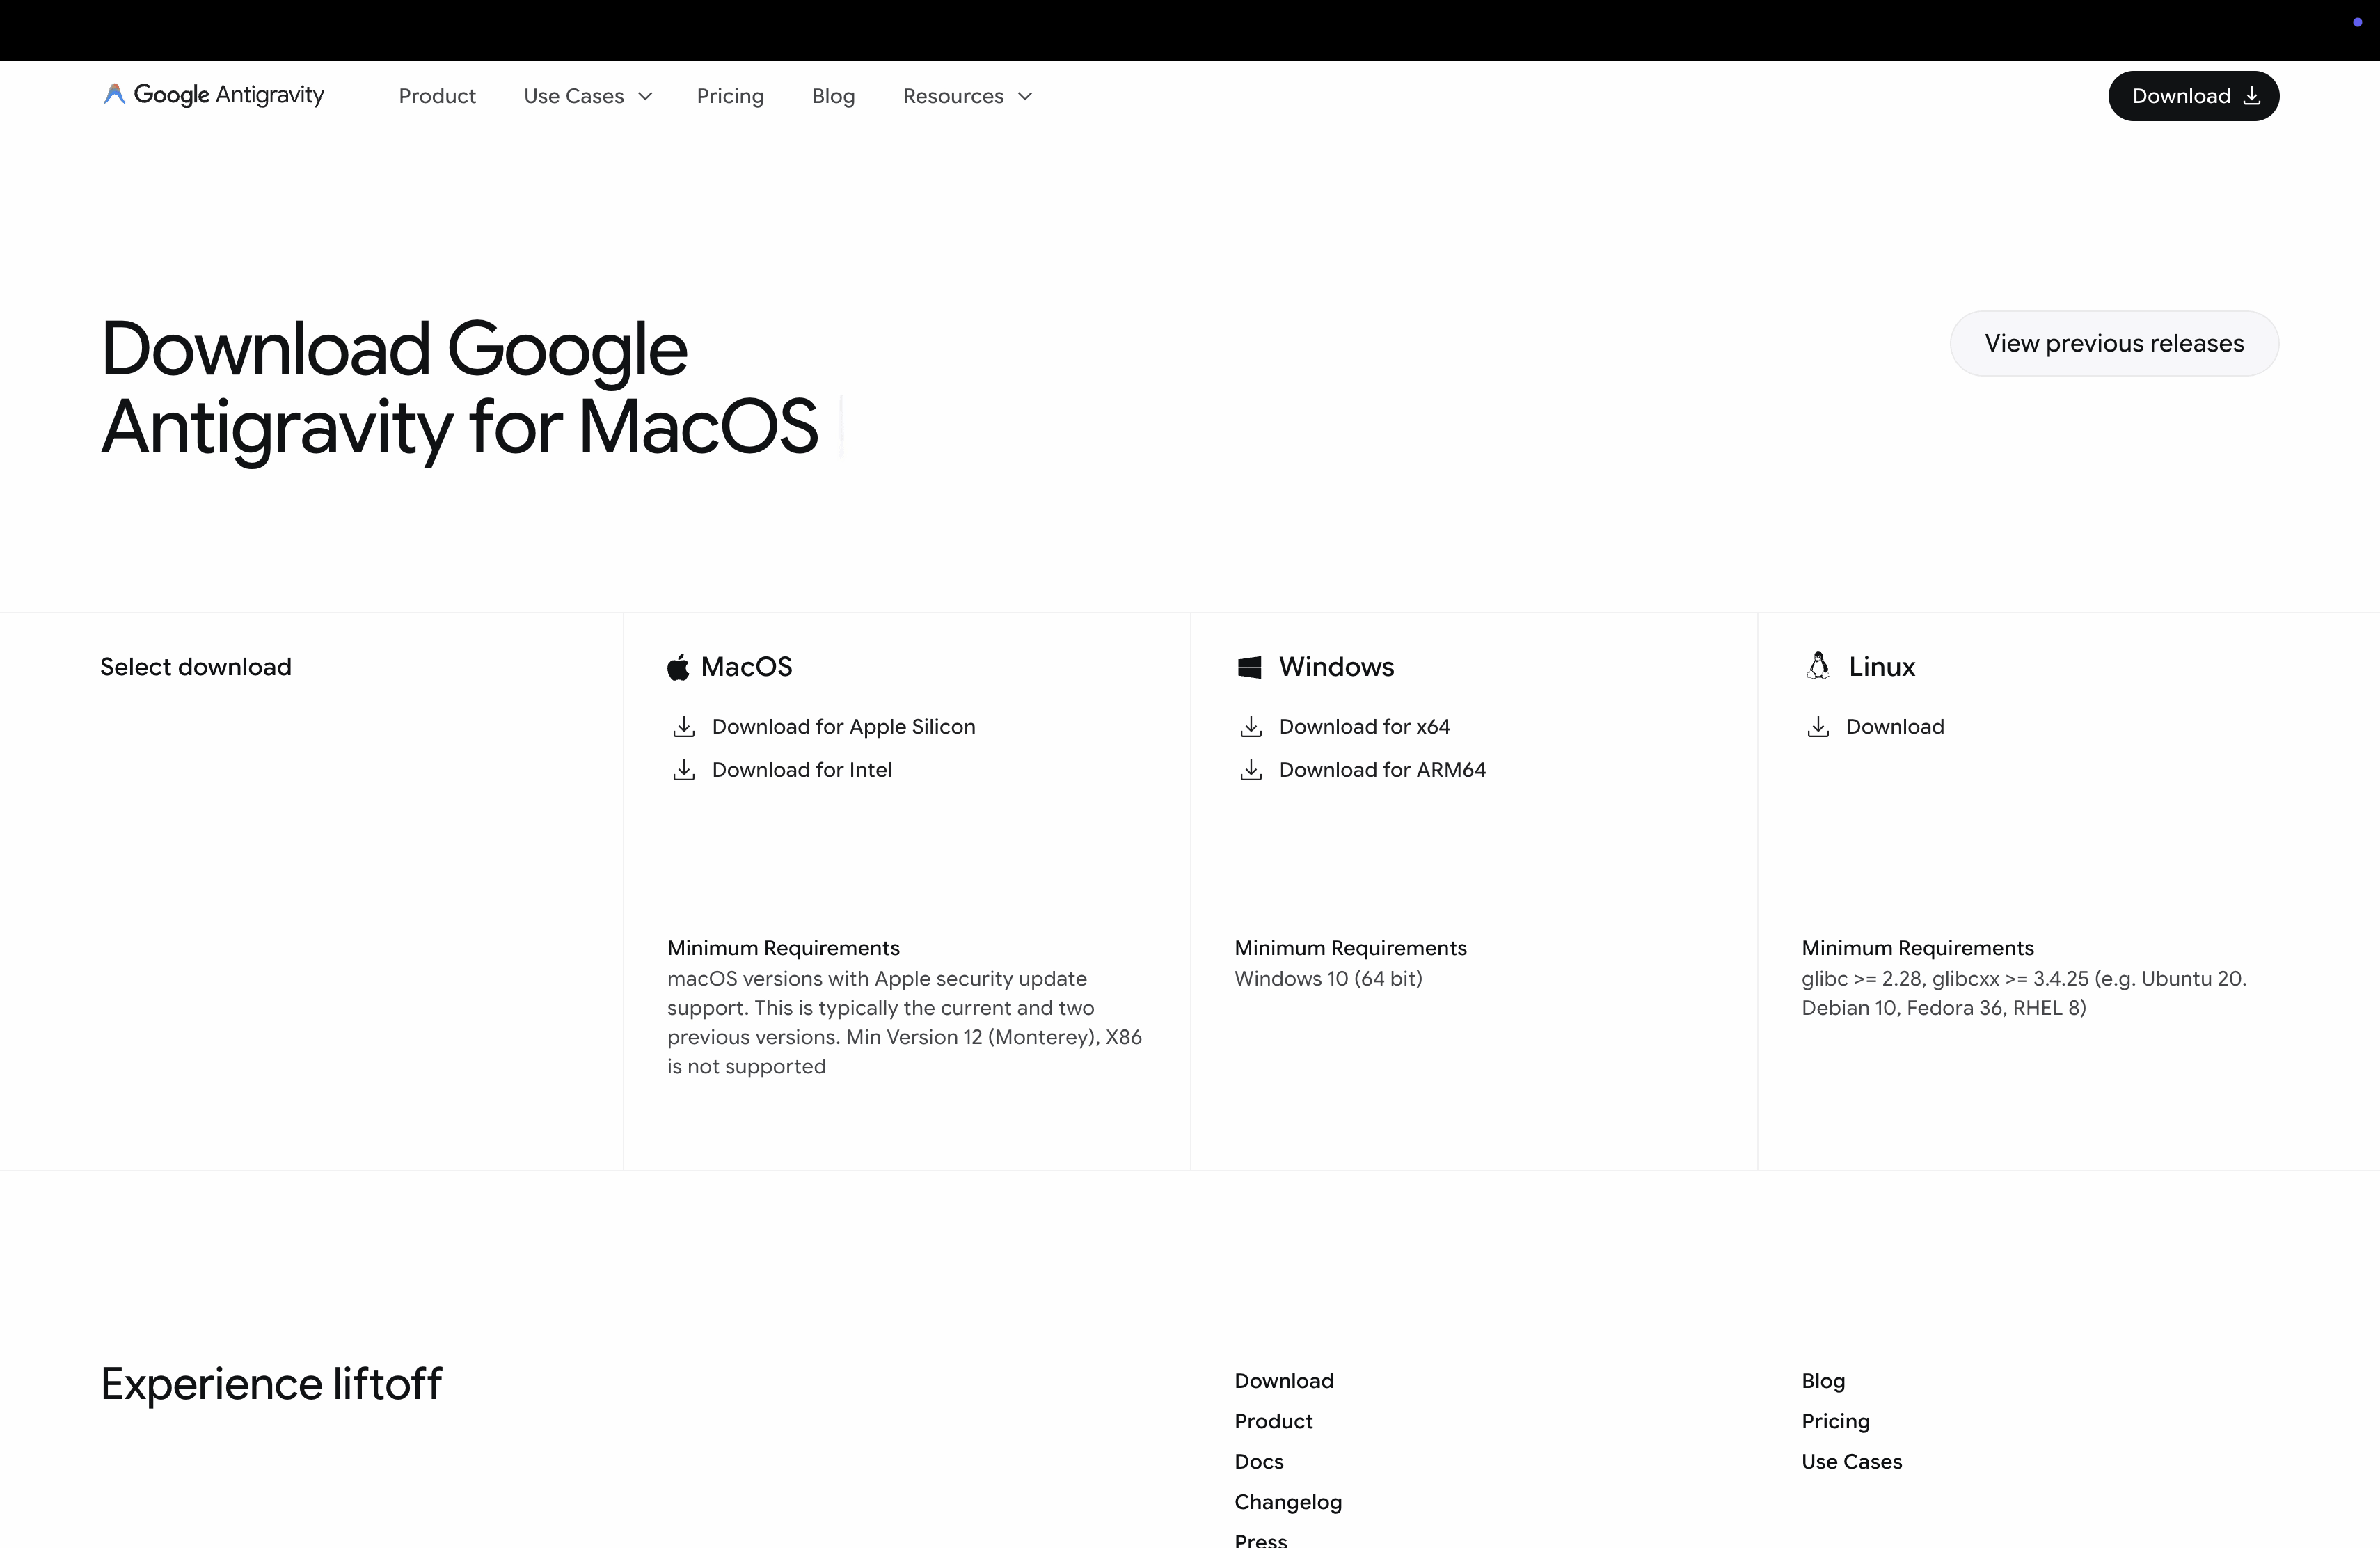The image size is (2380, 1548).
Task: Click the Linux download arrow icon
Action: pos(1818,727)
